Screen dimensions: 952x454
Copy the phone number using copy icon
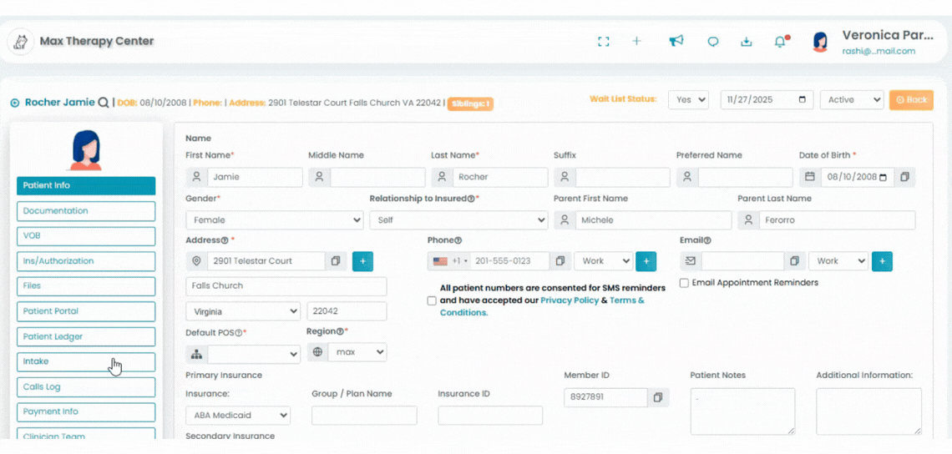coord(560,261)
